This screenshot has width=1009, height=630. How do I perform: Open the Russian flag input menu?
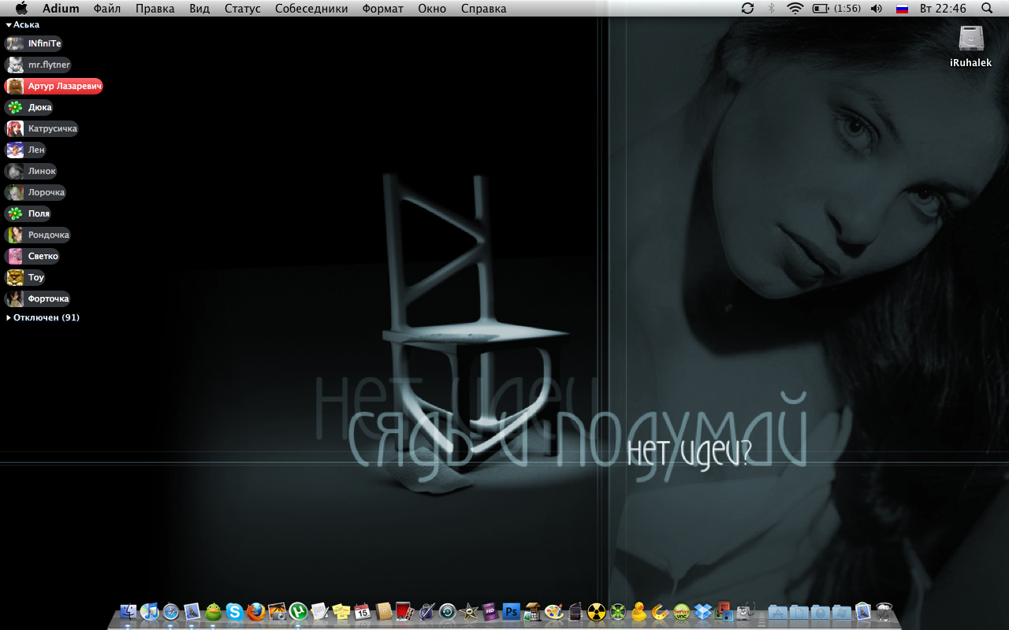point(902,9)
